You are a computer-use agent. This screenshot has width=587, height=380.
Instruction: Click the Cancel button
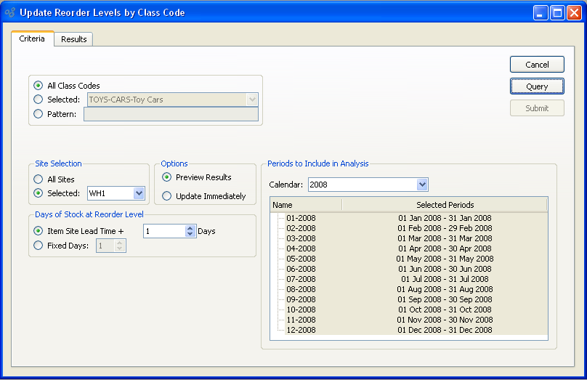click(x=537, y=65)
